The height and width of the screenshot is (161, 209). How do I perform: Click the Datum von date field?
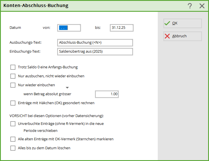(69, 28)
